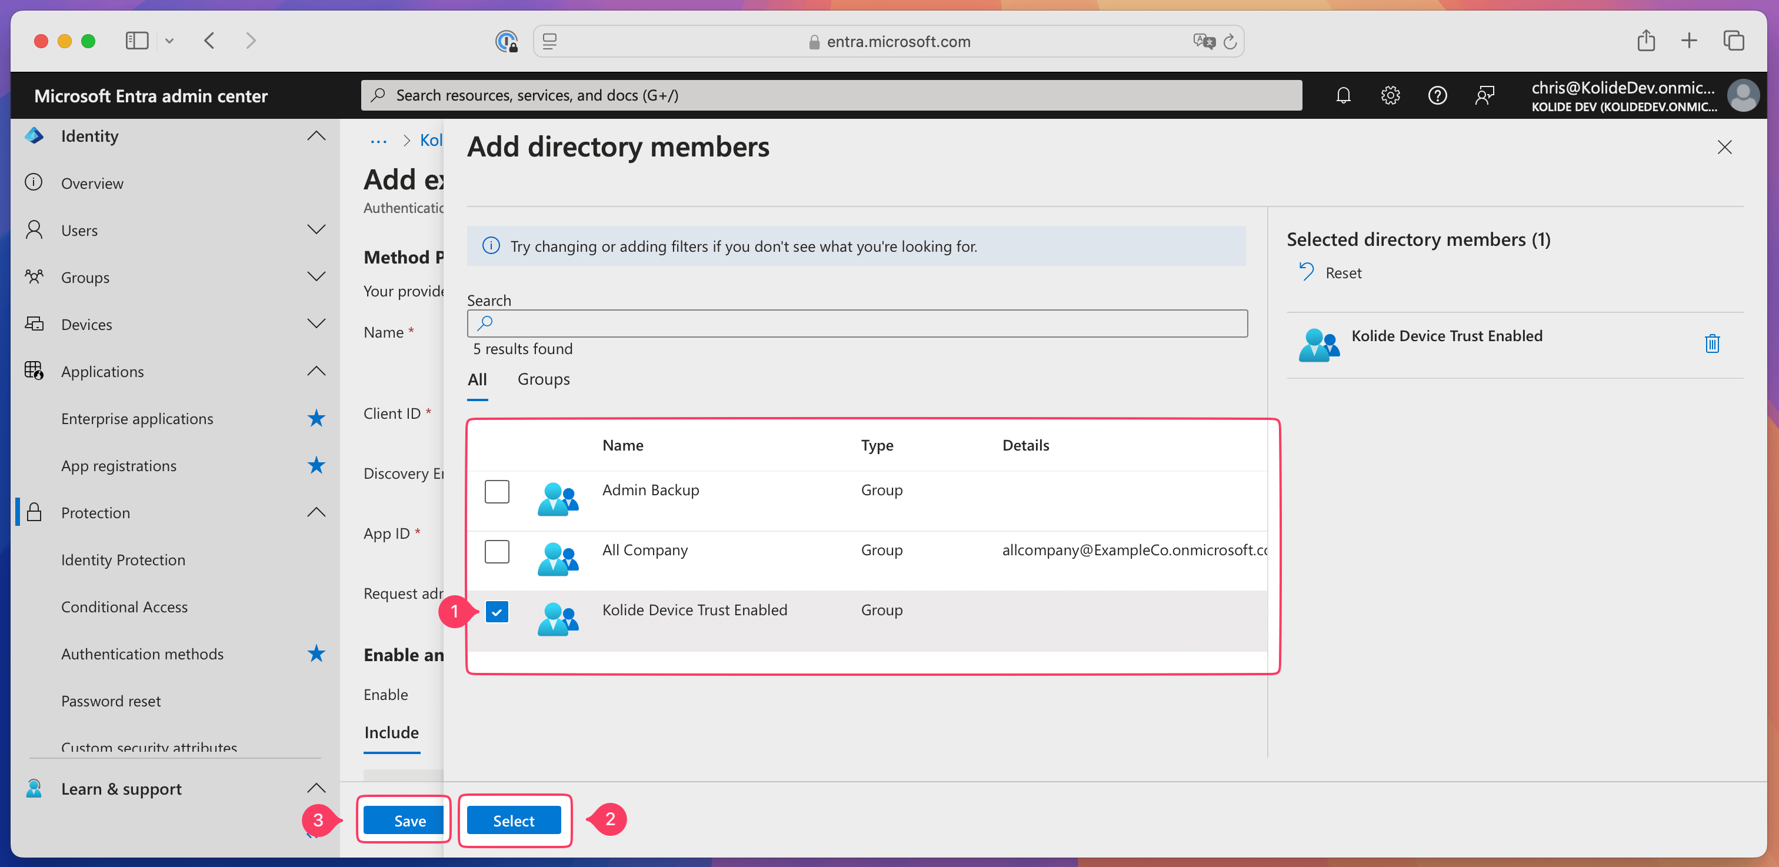Switch to the Groups tab

click(544, 379)
